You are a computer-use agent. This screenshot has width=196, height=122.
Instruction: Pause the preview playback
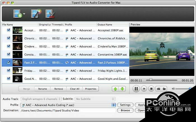click(x=136, y=89)
